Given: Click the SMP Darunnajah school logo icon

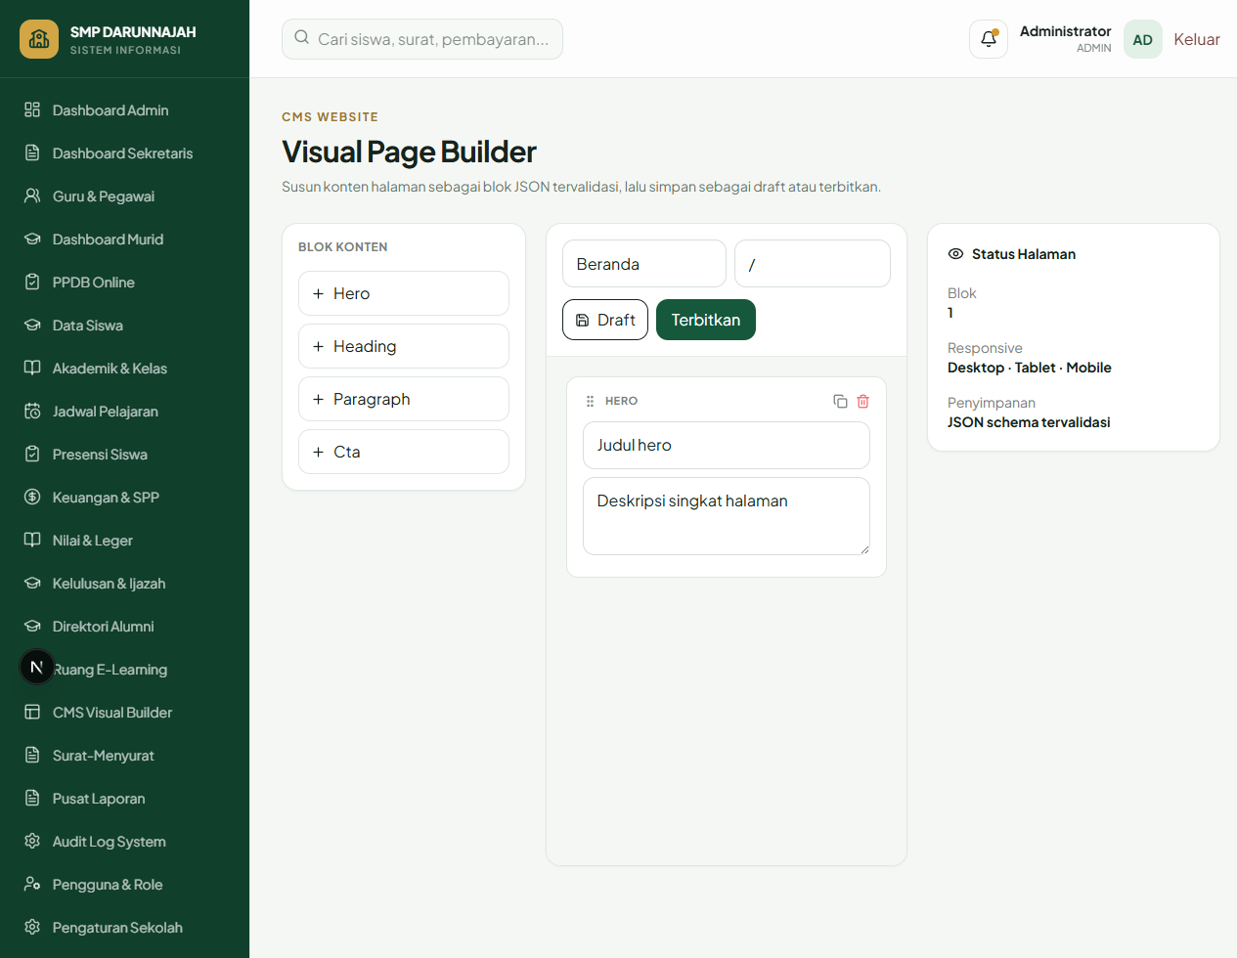Looking at the screenshot, I should pyautogui.click(x=39, y=39).
